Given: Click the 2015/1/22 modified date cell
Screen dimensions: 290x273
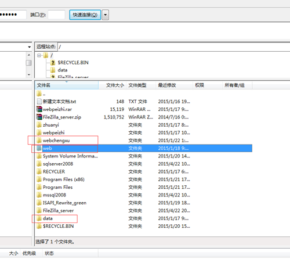Looking at the screenshot, I should click(173, 141).
